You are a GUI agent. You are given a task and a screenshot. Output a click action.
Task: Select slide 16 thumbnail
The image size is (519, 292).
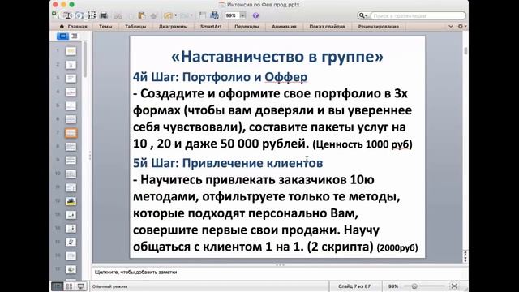click(71, 255)
